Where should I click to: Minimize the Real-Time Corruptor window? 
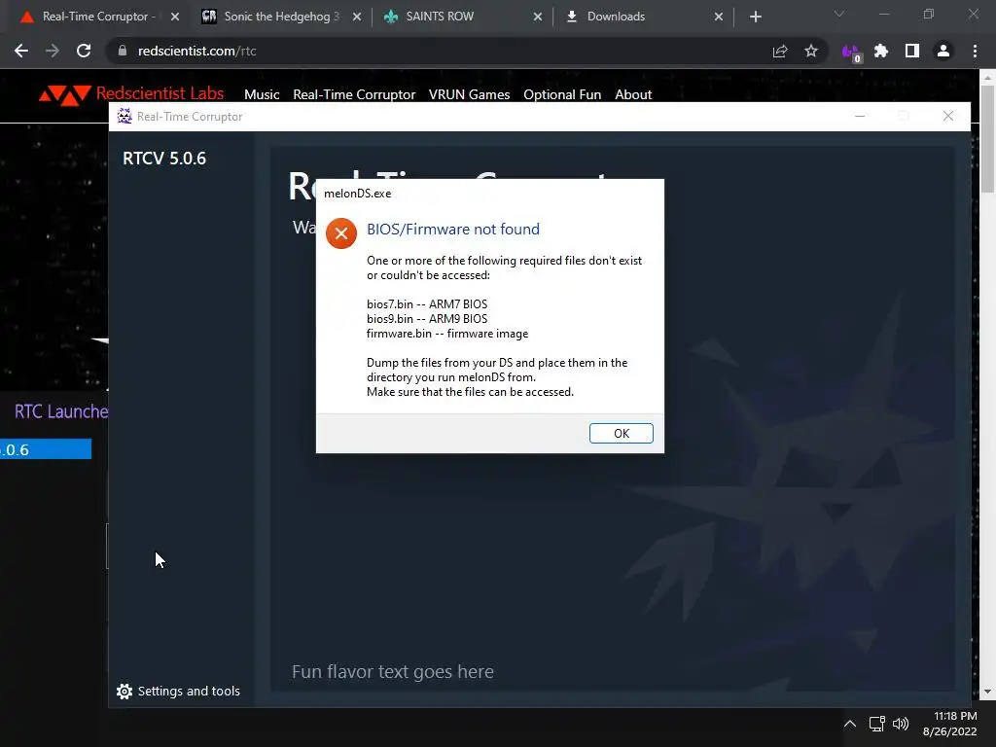(860, 117)
